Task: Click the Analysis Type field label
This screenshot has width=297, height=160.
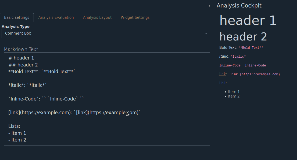Action: click(16, 26)
